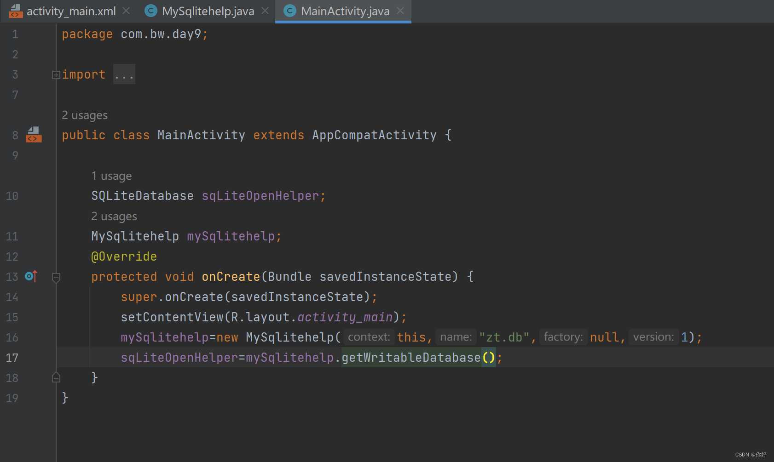Click the highlighted getWritableDatabase call
This screenshot has width=774, height=462.
tap(412, 357)
